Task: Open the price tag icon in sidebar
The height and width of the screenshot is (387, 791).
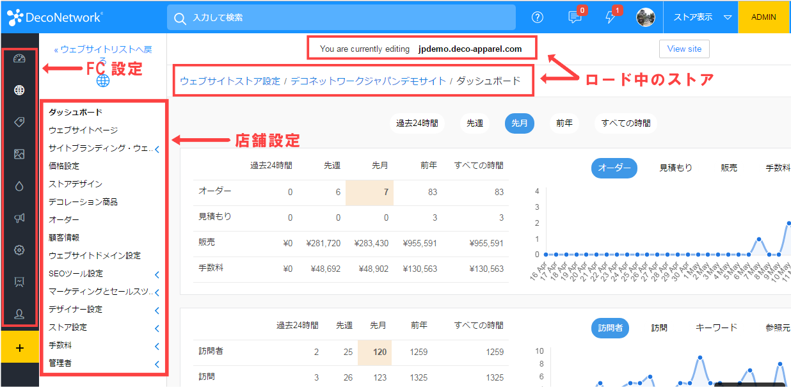Action: [x=19, y=122]
